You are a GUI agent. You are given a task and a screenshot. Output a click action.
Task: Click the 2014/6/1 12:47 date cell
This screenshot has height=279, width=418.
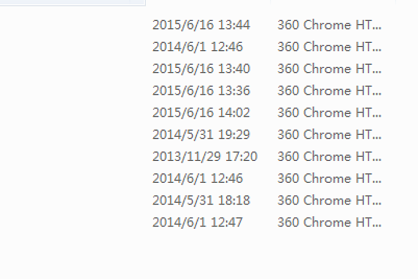(x=197, y=222)
